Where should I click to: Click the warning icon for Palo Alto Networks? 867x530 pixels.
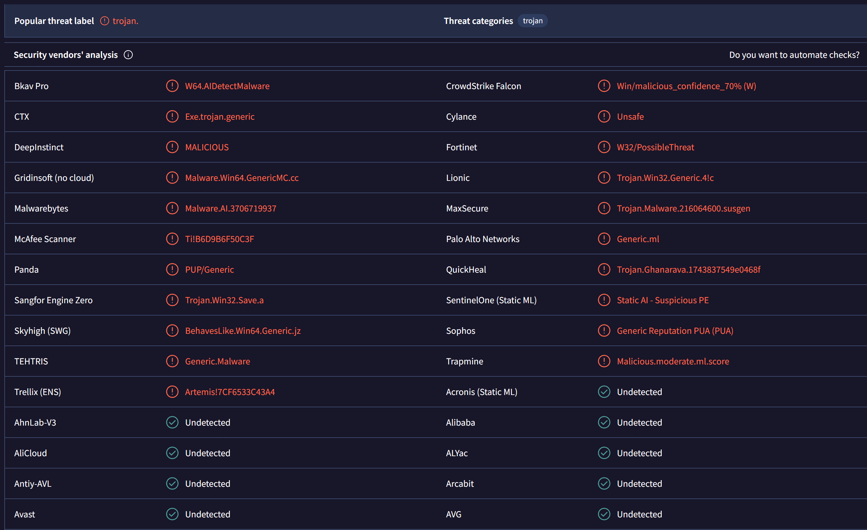[x=604, y=239]
